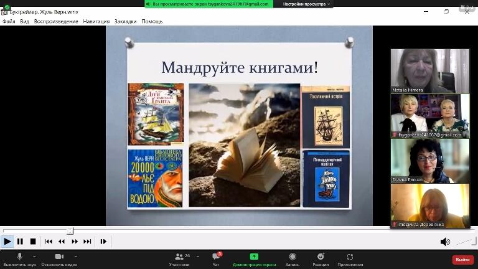Open the Воспроизведение menu
The height and width of the screenshot is (269, 478).
click(x=56, y=21)
